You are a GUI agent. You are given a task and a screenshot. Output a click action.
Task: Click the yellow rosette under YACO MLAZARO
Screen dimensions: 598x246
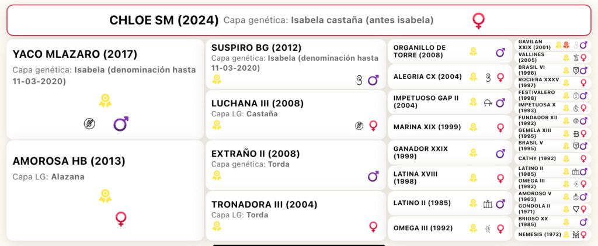click(x=105, y=101)
